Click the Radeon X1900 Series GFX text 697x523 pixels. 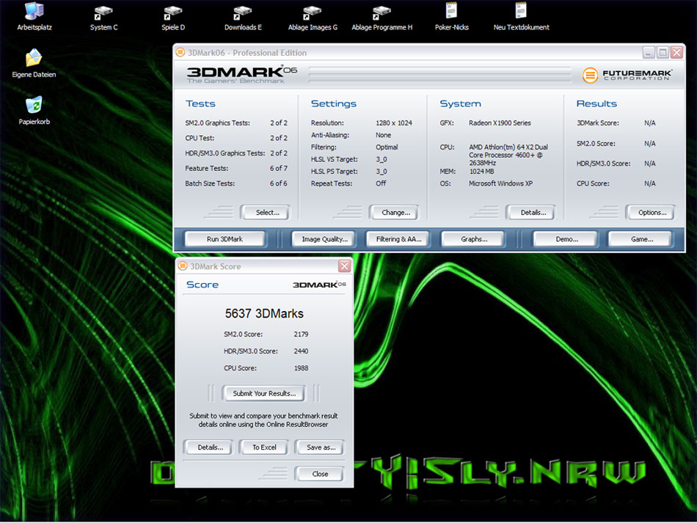click(500, 122)
